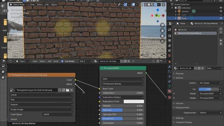This screenshot has width=224, height=126.
Task: Click the Subsurface Color white swatch
Action: pos(134,101)
